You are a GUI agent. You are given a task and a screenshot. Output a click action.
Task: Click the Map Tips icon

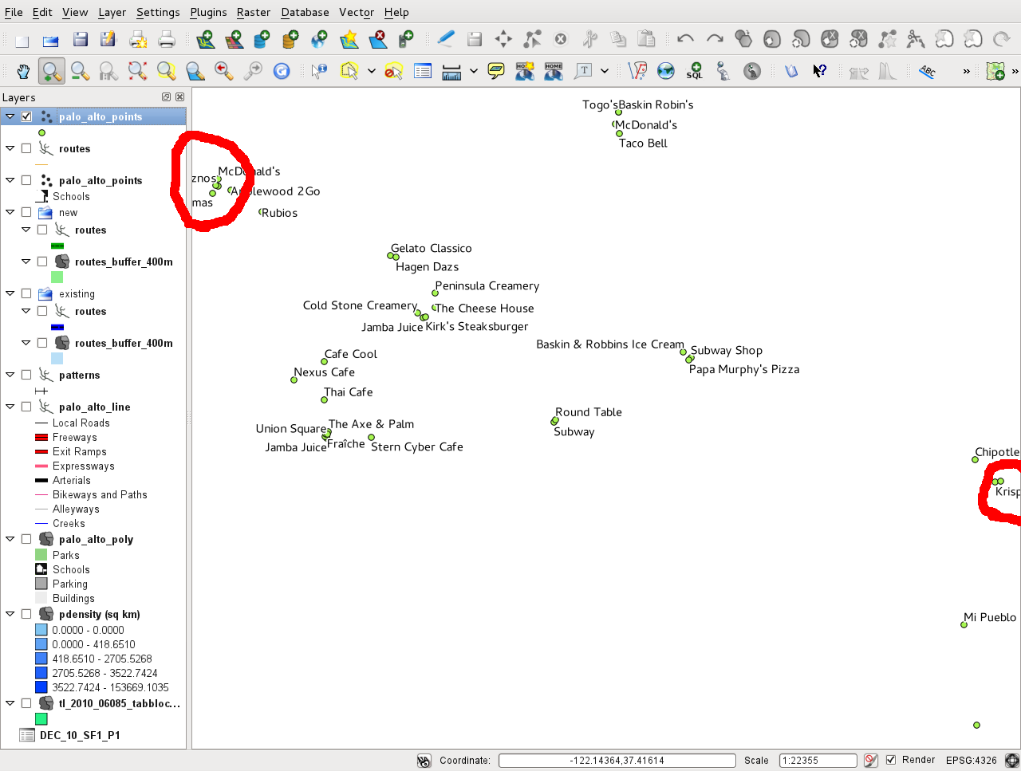(x=496, y=72)
